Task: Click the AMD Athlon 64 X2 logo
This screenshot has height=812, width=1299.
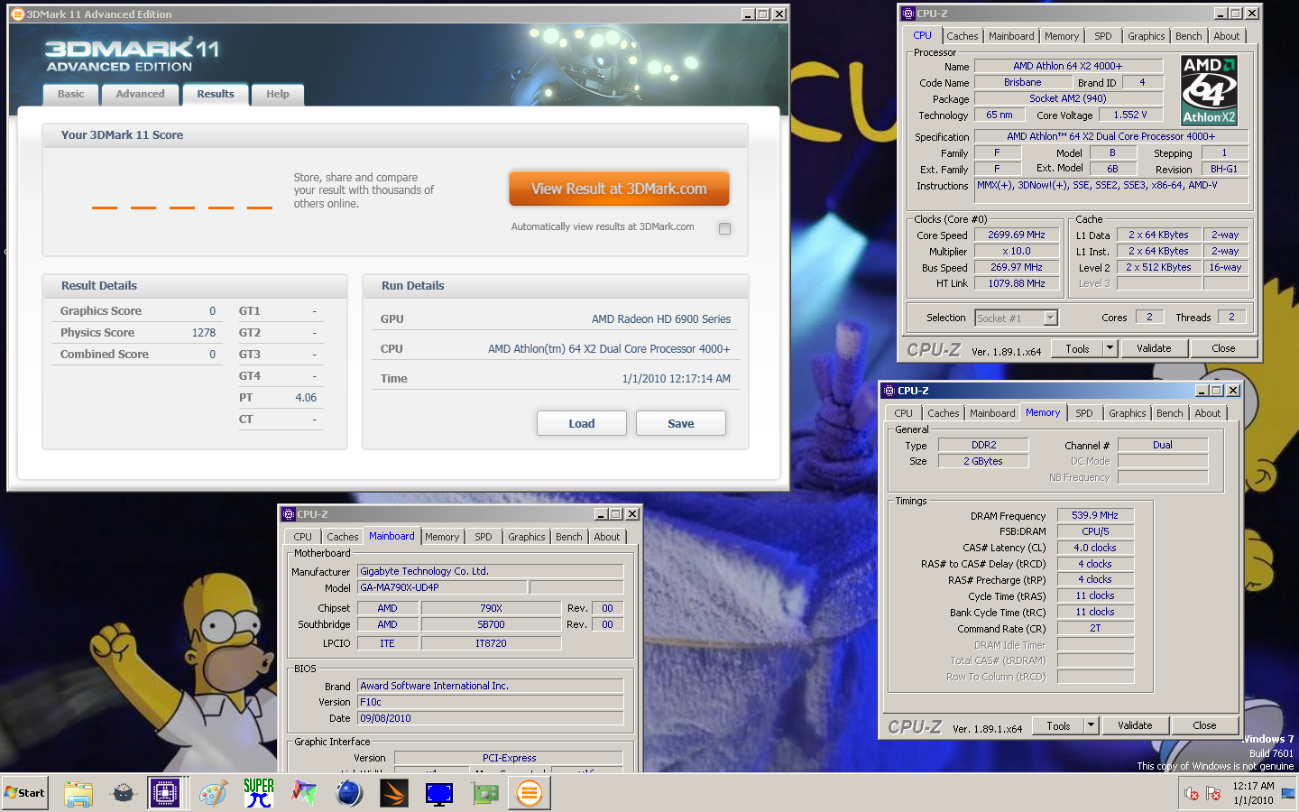Action: tap(1209, 90)
